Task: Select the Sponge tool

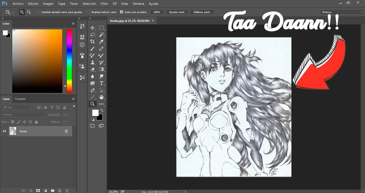Action: point(92,83)
